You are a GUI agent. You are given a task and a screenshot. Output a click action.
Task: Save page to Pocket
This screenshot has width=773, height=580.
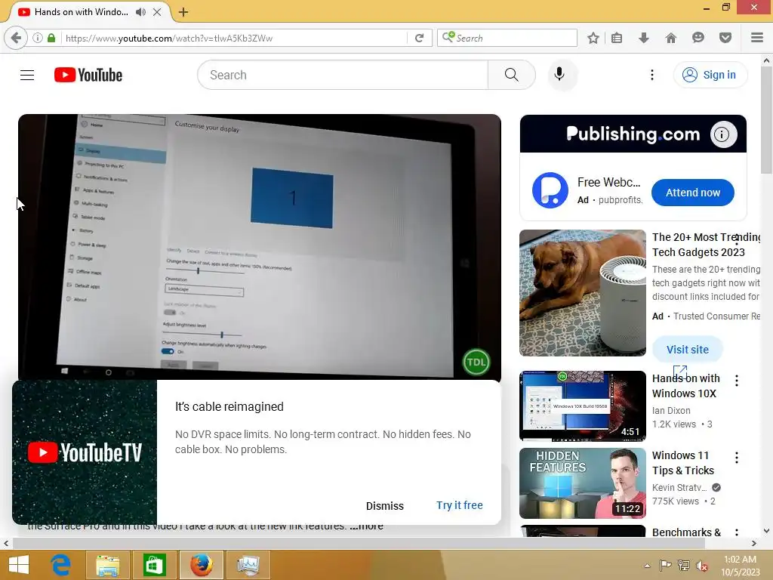click(725, 38)
